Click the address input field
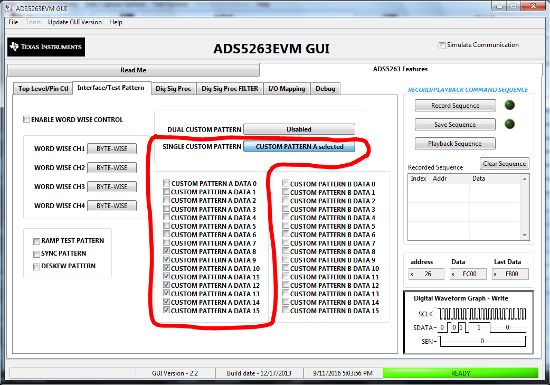Image resolution: width=550 pixels, height=385 pixels. click(x=426, y=274)
